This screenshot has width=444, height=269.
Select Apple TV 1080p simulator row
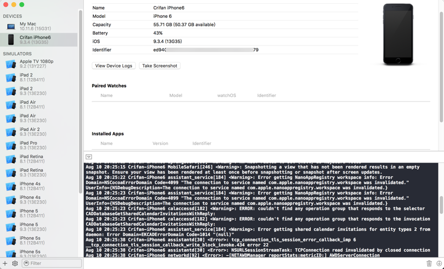click(x=38, y=64)
